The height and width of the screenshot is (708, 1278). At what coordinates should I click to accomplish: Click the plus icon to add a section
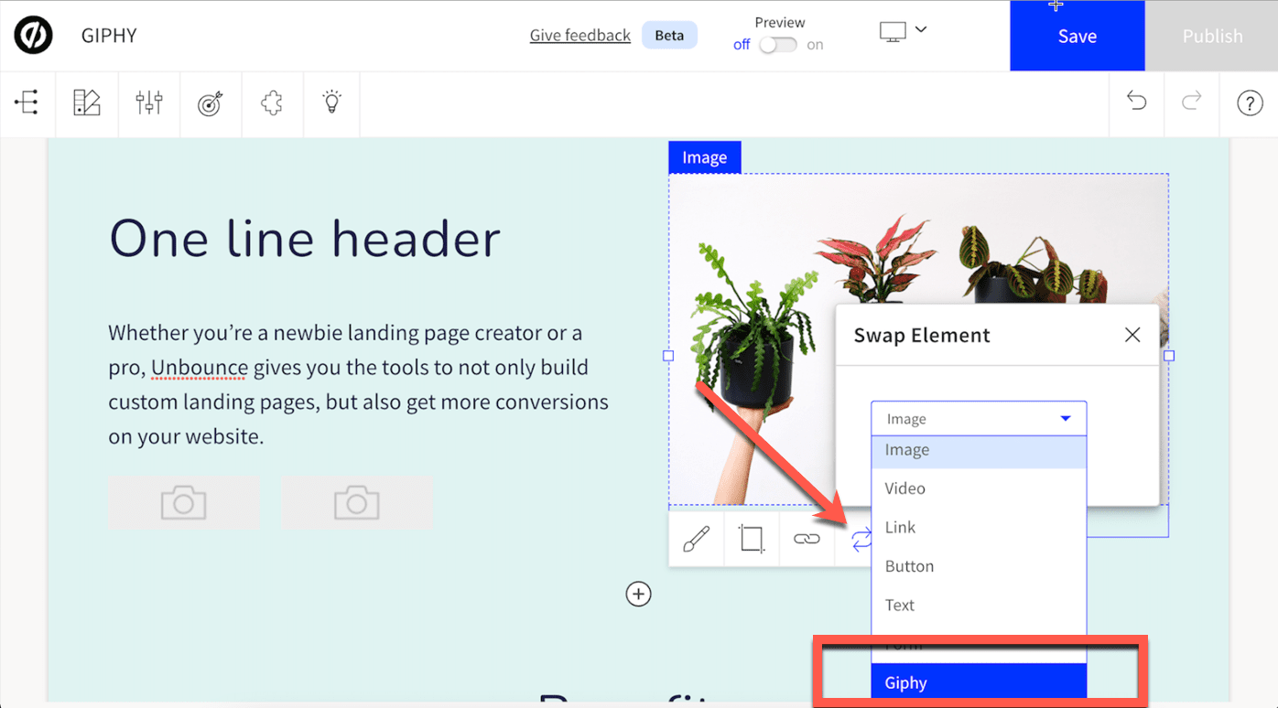638,595
